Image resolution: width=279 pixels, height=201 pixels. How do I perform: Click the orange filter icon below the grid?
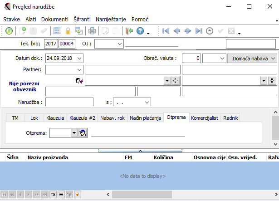pos(78,194)
